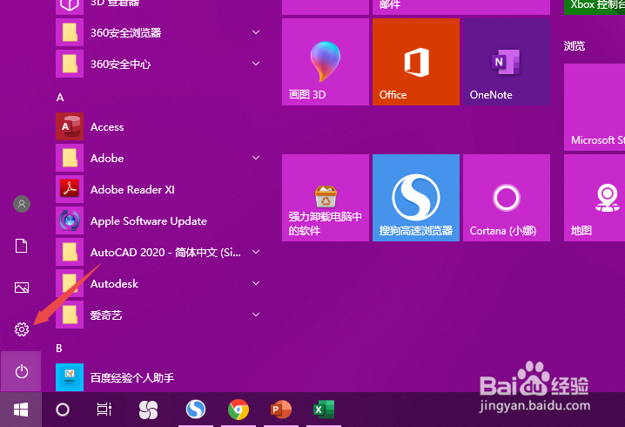Open Excel from taskbar
625x427 pixels.
(x=323, y=410)
